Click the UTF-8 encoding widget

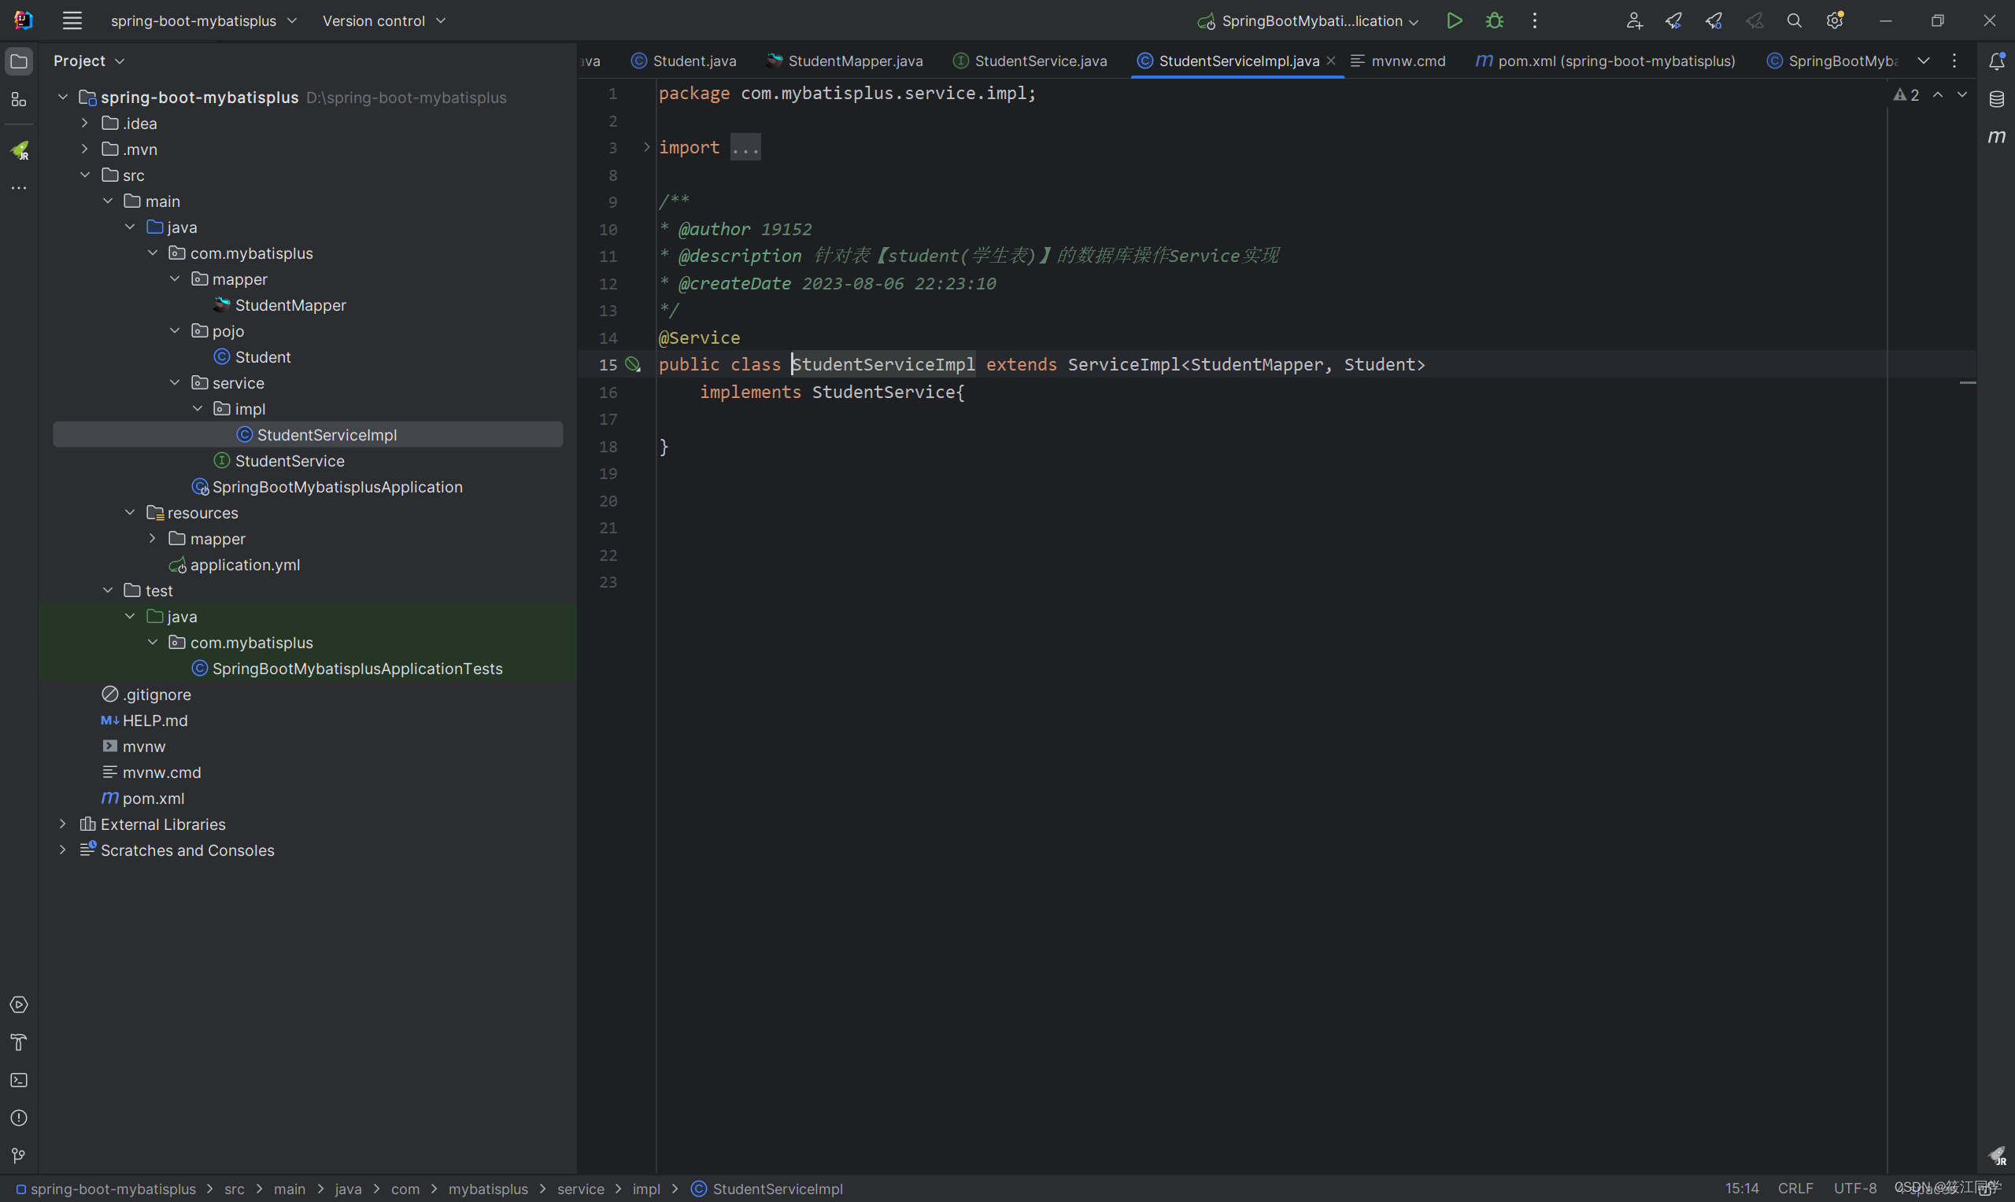(1854, 1188)
